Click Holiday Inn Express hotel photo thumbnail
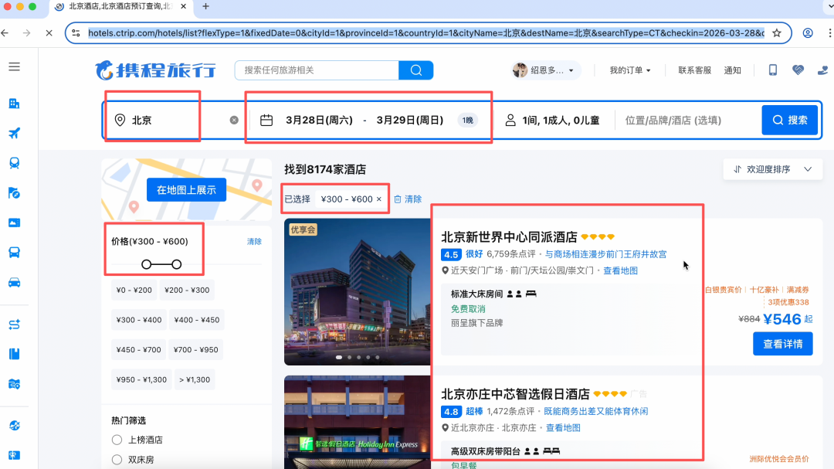 click(x=358, y=422)
